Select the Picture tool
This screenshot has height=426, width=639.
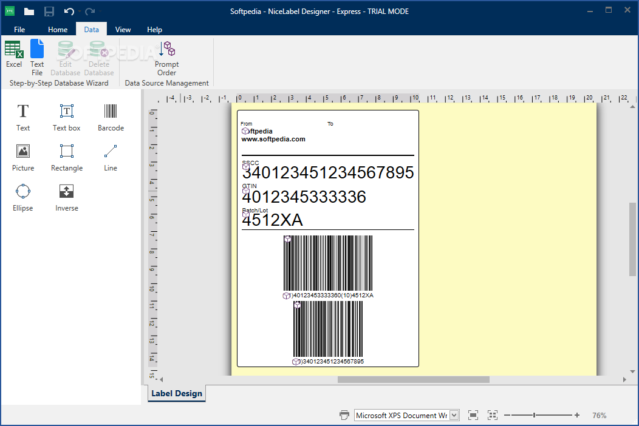pos(23,158)
